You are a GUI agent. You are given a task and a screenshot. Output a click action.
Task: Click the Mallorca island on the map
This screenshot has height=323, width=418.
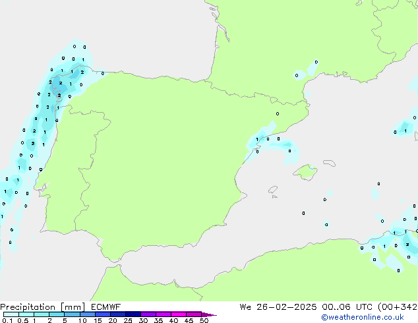(305, 173)
